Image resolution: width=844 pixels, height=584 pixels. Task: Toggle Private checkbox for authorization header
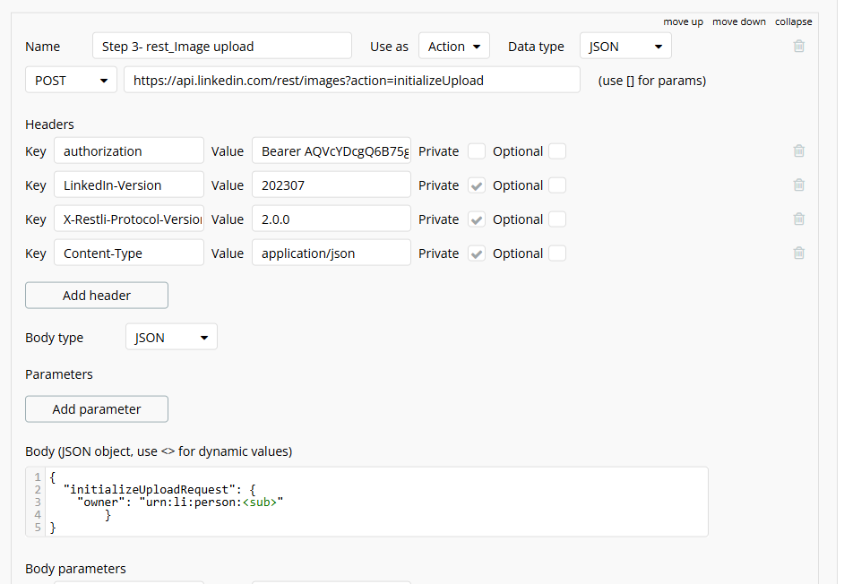tap(477, 151)
